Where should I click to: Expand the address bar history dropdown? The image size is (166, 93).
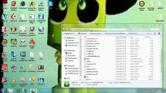tap(127, 29)
